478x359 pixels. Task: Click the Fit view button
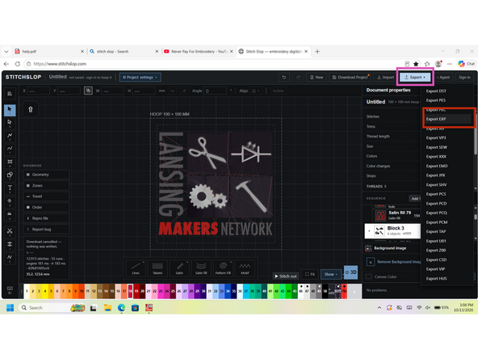pos(310,274)
